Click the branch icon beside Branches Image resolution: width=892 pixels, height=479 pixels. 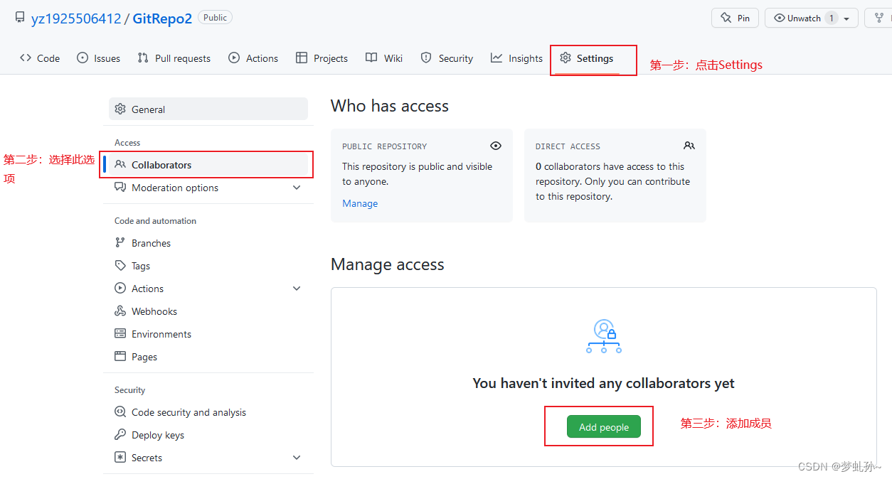tap(120, 243)
